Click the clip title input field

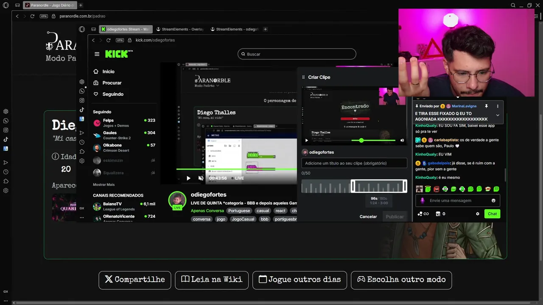click(354, 163)
